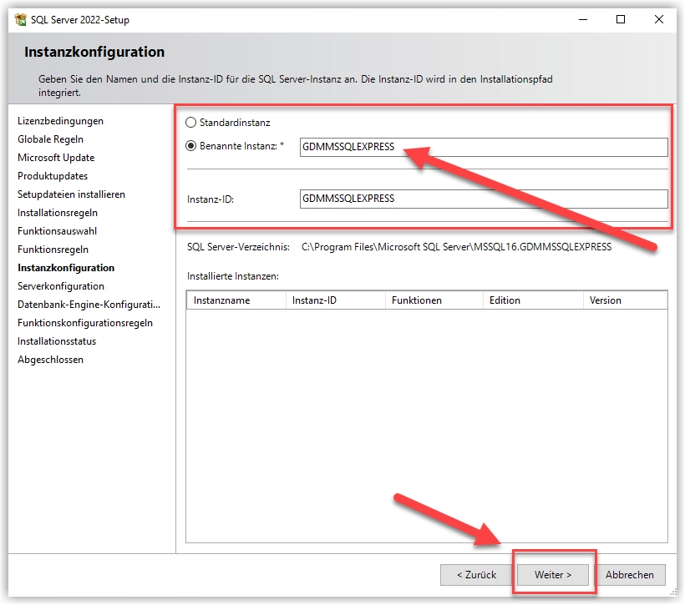This screenshot has height=605, width=685.
Task: Click the Edition column header
Action: coord(533,300)
